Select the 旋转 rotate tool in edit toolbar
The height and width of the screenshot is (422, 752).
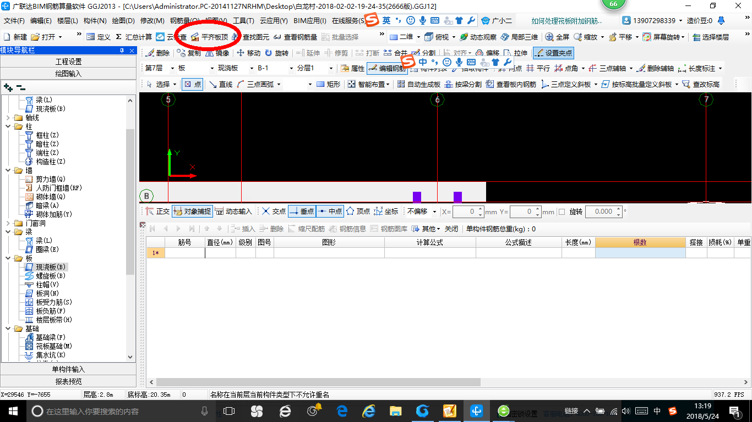pyautogui.click(x=276, y=53)
